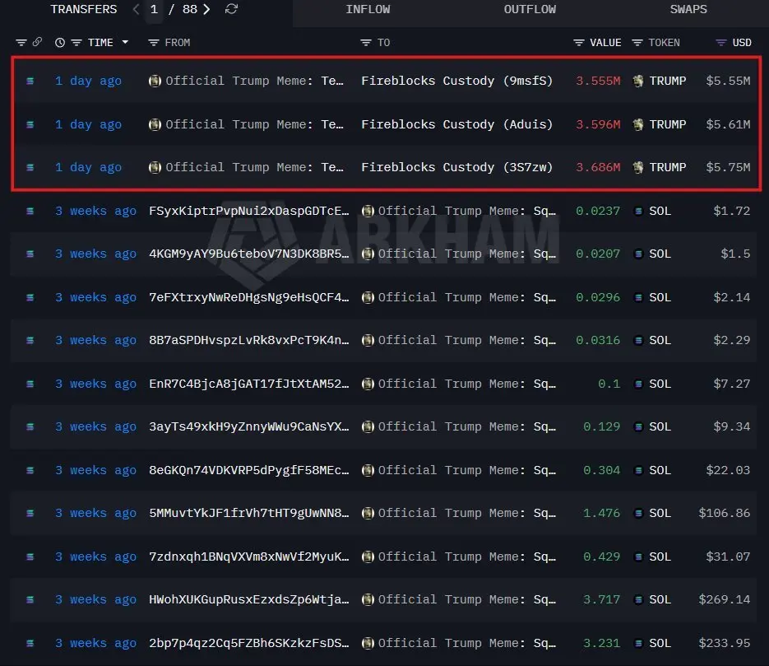Image resolution: width=769 pixels, height=666 pixels.
Task: Switch to the OUTFLOW tab
Action: click(530, 9)
